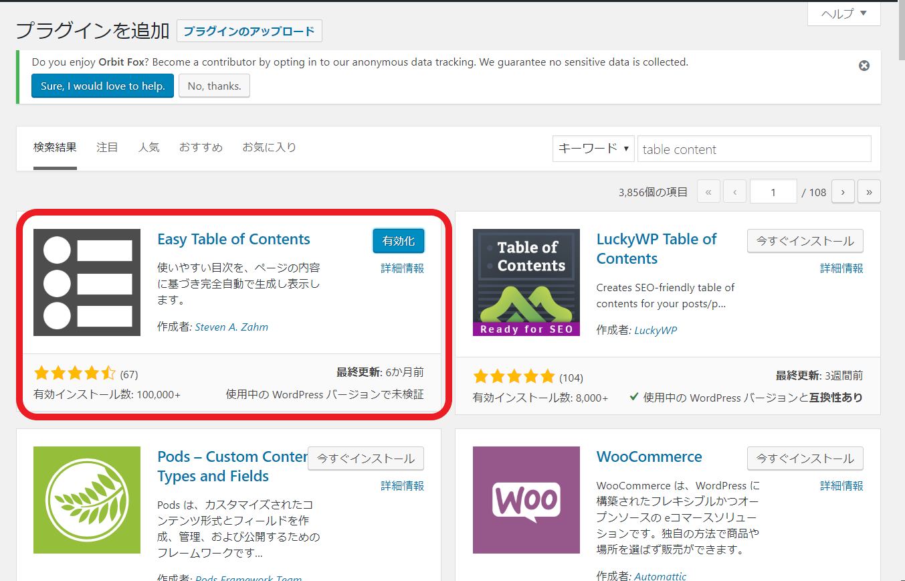Screen dimensions: 905x581
Task: Go to first results page
Action: pos(708,191)
